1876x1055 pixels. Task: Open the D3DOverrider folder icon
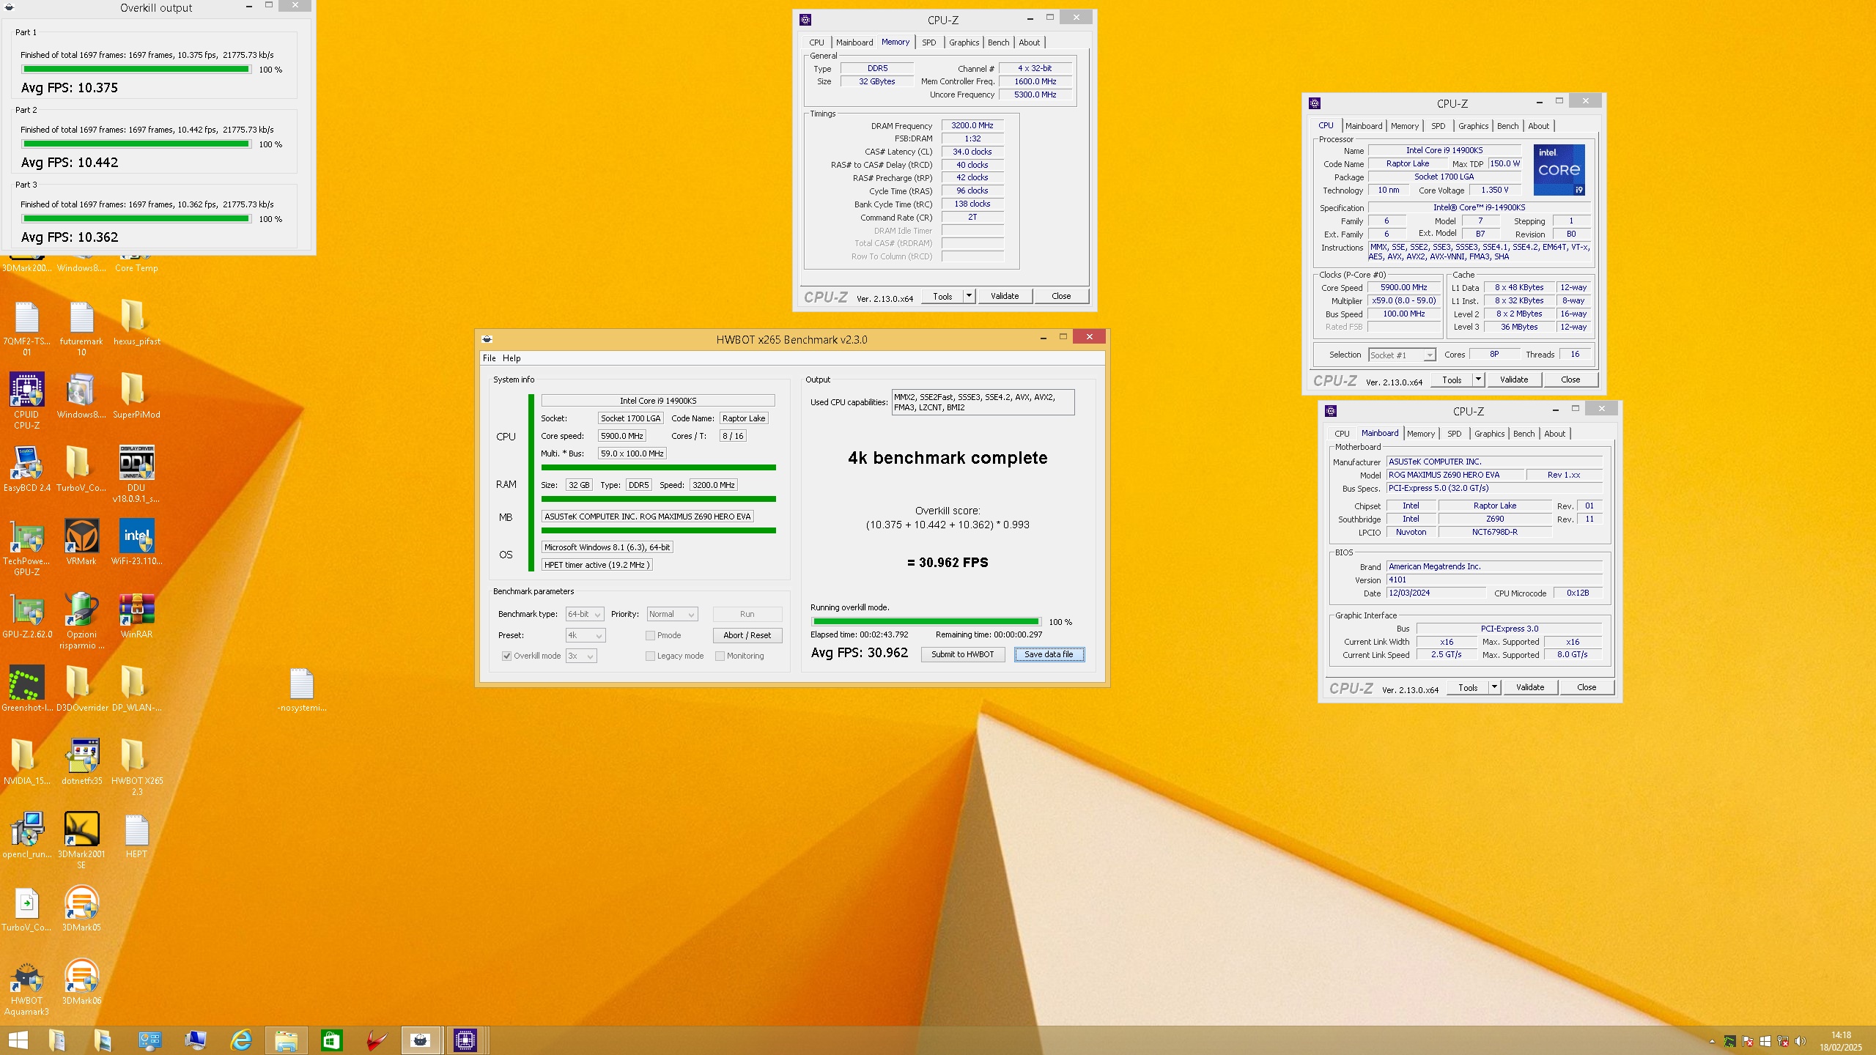(x=81, y=689)
